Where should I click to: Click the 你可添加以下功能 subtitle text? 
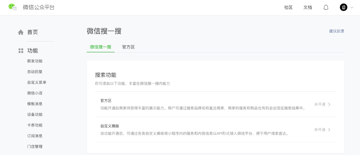pyautogui.click(x=132, y=84)
